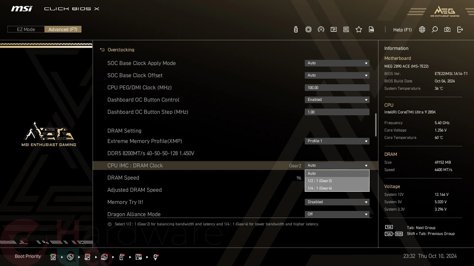Select SOC Base Clock Apply Mode row
Screen dimensions: 474x266
tap(236, 63)
